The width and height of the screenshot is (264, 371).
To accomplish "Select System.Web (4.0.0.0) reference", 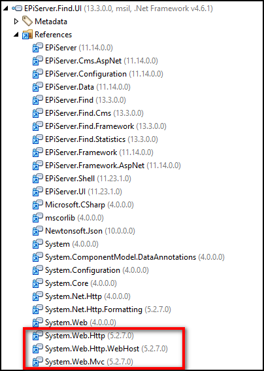I will [80, 323].
